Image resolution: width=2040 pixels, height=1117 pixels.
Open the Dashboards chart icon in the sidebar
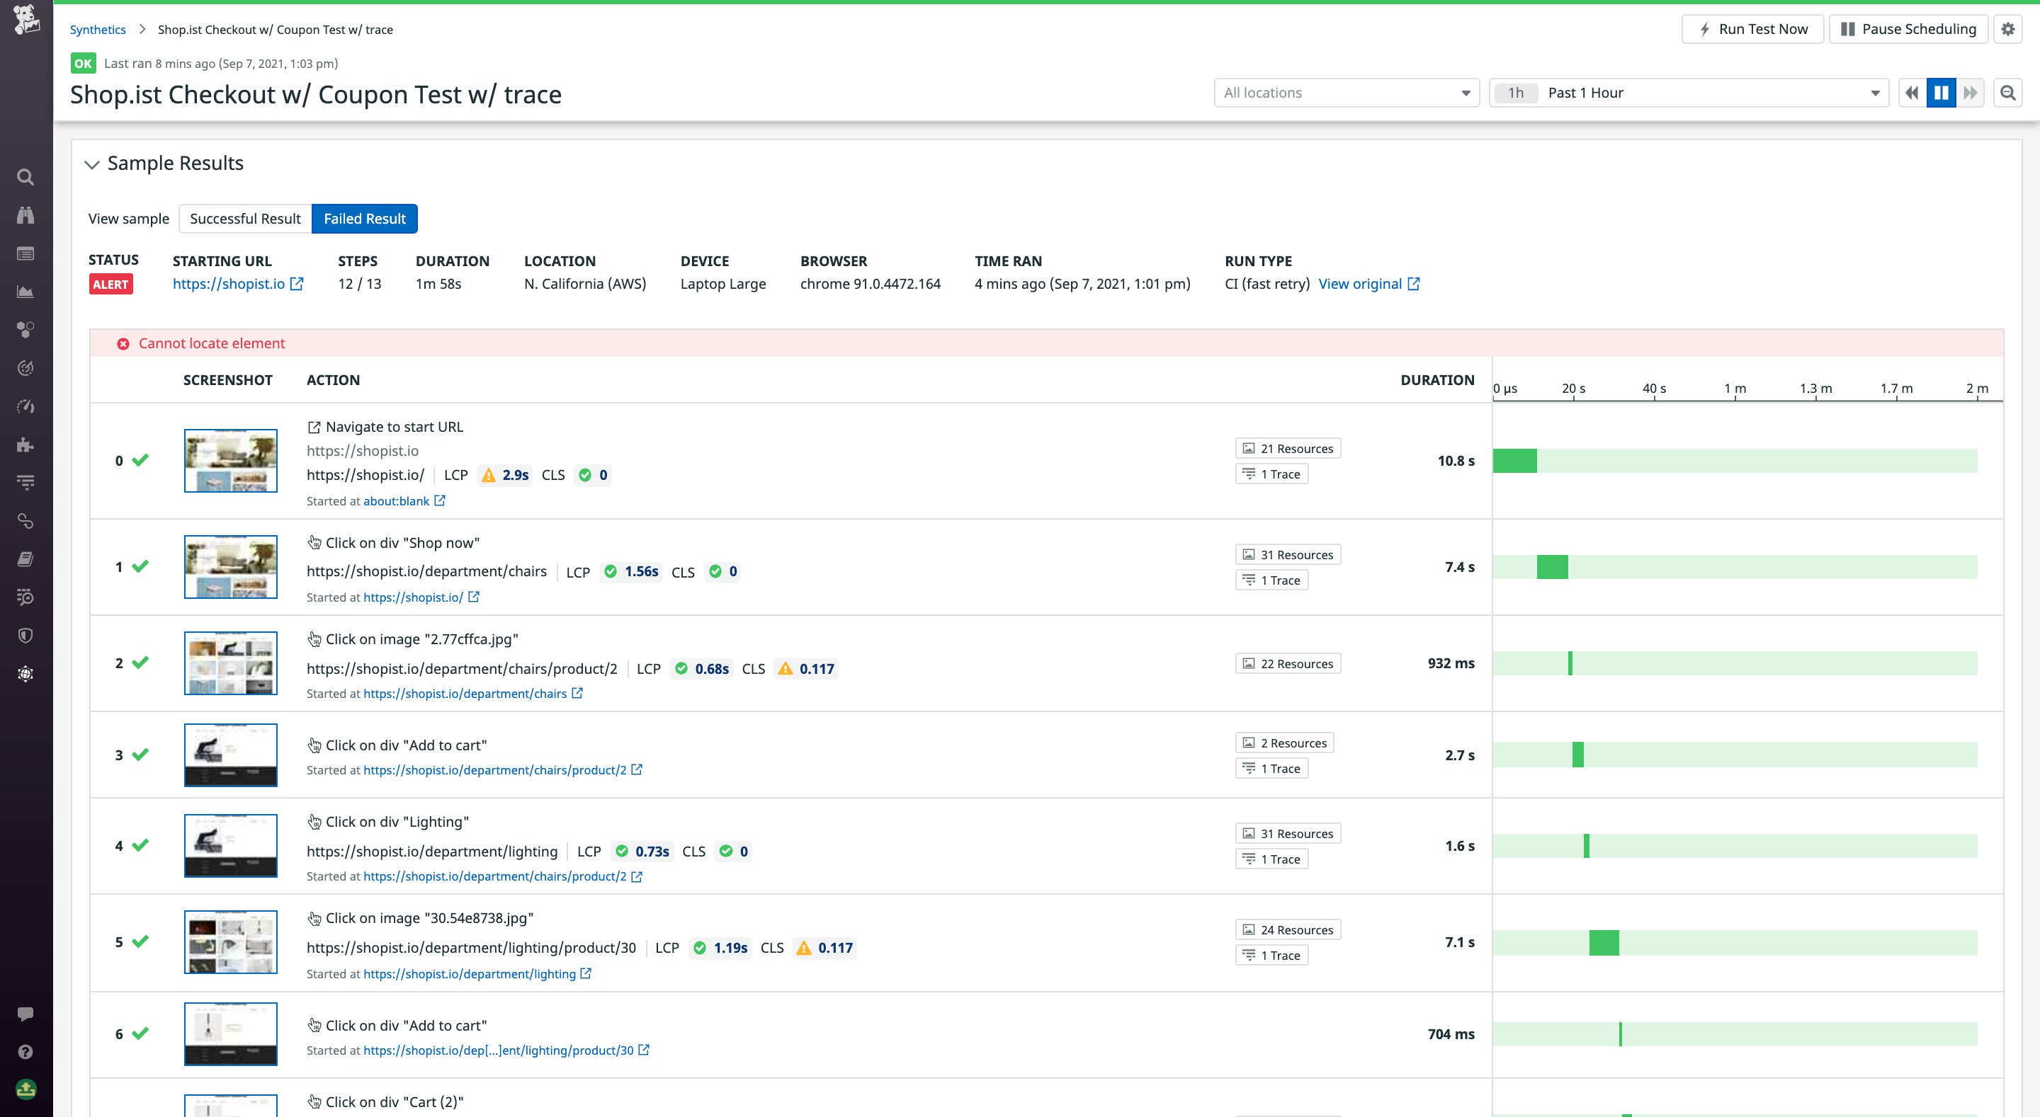[25, 292]
